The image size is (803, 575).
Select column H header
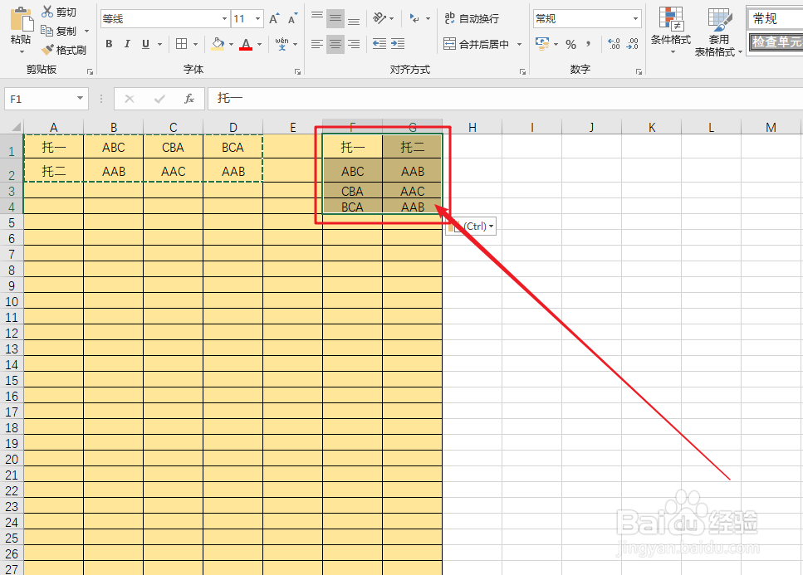tap(472, 127)
